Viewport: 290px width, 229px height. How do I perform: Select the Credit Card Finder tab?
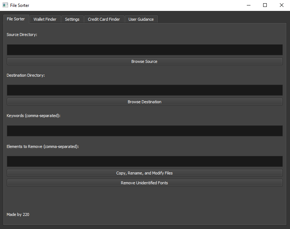tap(104, 19)
